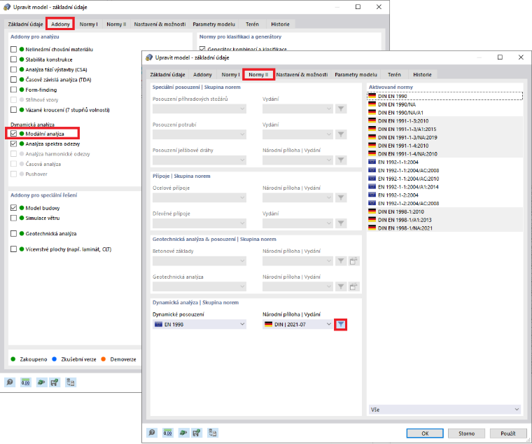Viewport: 532px width, 444px height.
Task: Open help icon in front dialog bottom bar
Action: click(152, 433)
